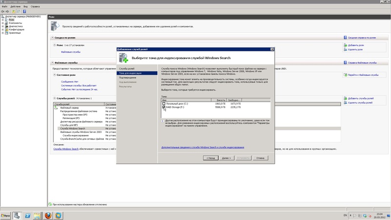
Task: Open the Вид menu
Action: tap(25, 6)
